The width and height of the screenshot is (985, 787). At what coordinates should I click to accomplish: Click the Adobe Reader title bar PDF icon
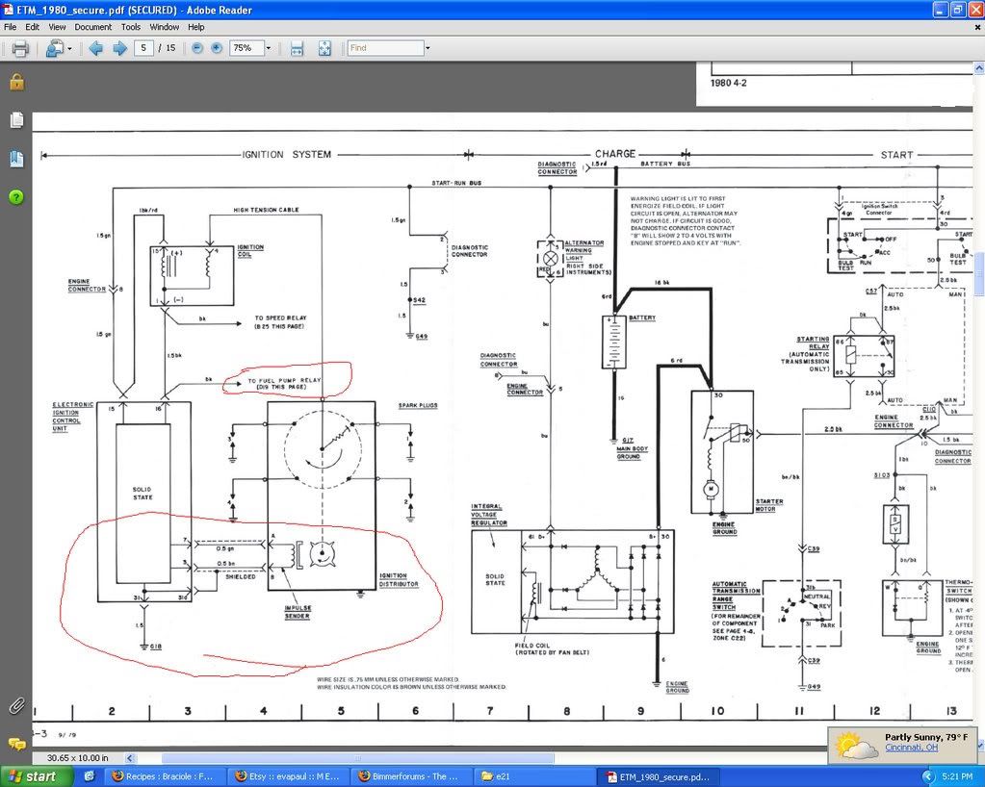8,10
